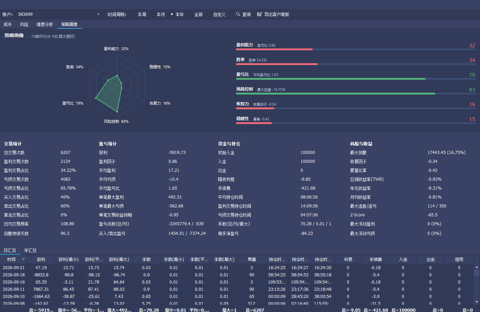Select the 2026-09-16 table row date

(14, 282)
